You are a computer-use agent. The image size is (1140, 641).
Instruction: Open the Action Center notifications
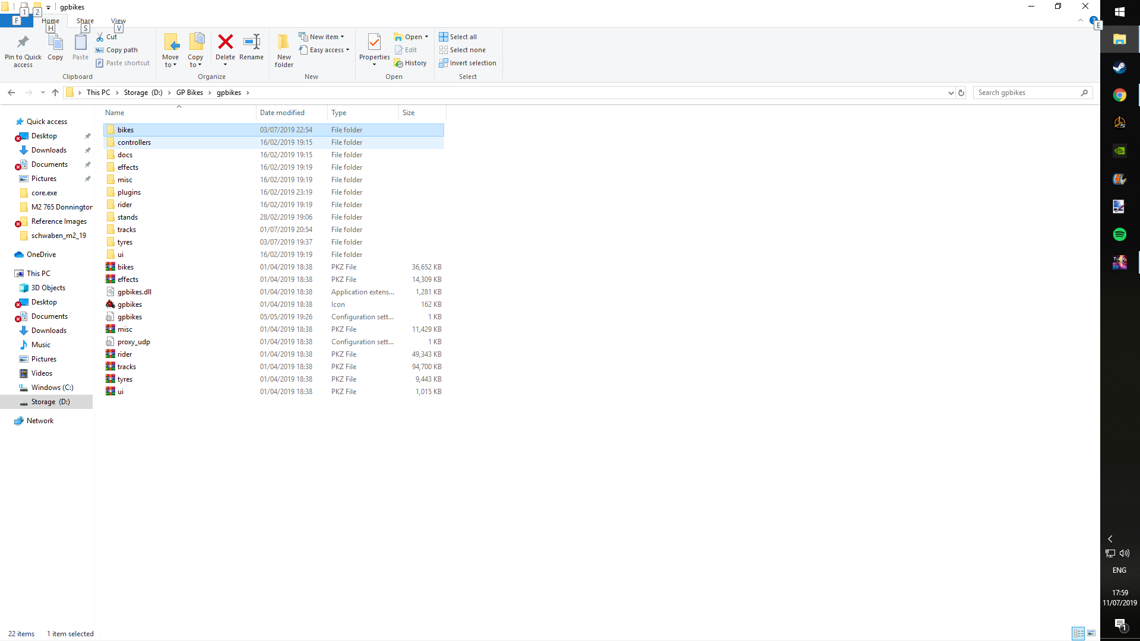click(x=1120, y=624)
